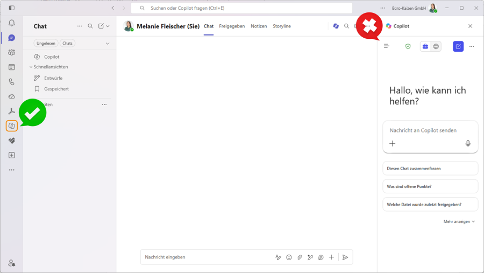
Task: Open the people icon at the bottom of the rail
Action: tap(11, 263)
